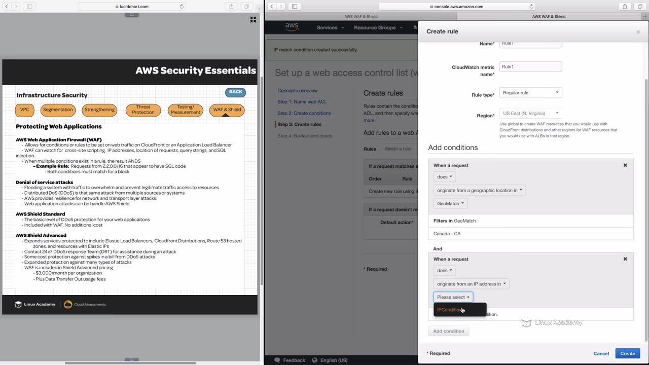Go back in the Lucidchart Safari window
Viewport: 649px width, 365px height.
[x=6, y=6]
